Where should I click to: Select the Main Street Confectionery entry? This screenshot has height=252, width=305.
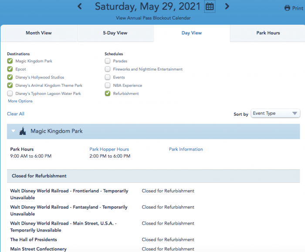pyautogui.click(x=38, y=249)
